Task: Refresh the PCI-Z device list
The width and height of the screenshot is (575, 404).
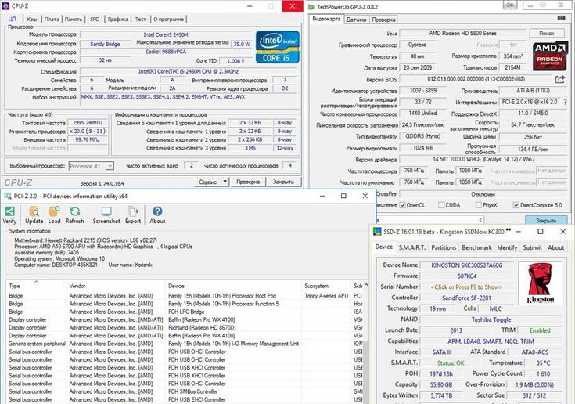Action: pyautogui.click(x=75, y=211)
